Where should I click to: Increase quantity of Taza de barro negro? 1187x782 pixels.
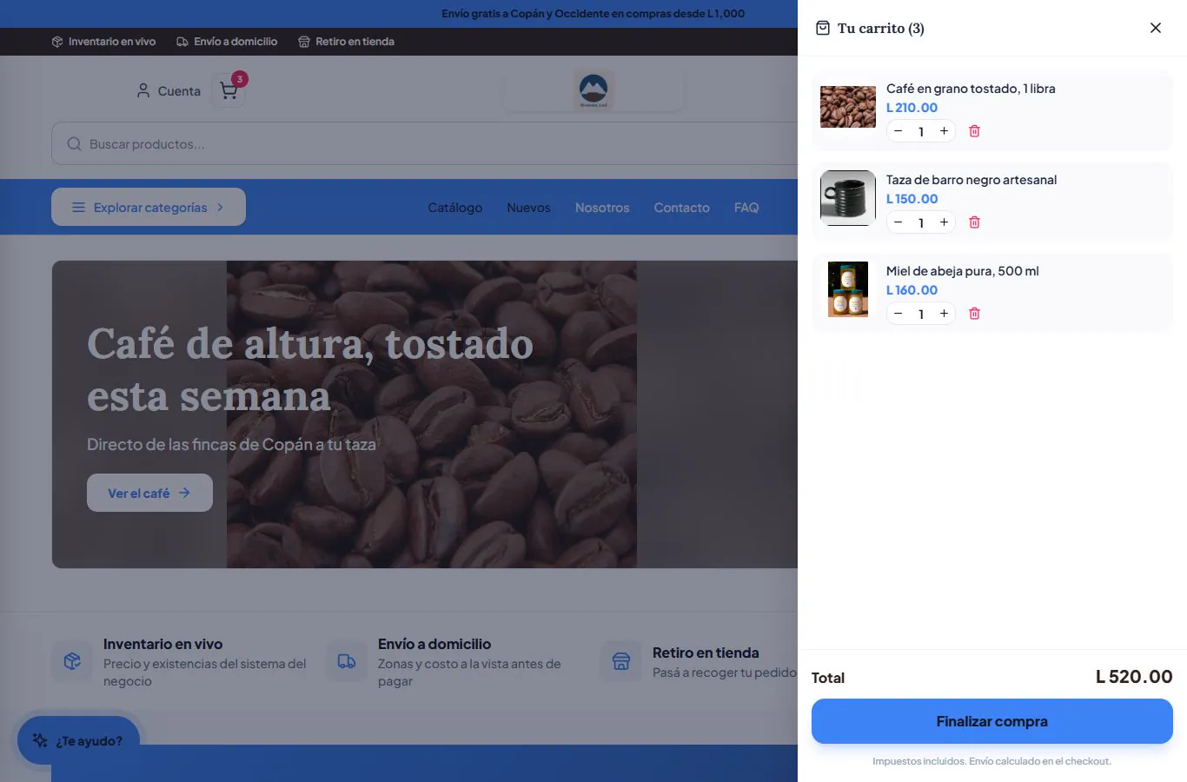pyautogui.click(x=944, y=222)
